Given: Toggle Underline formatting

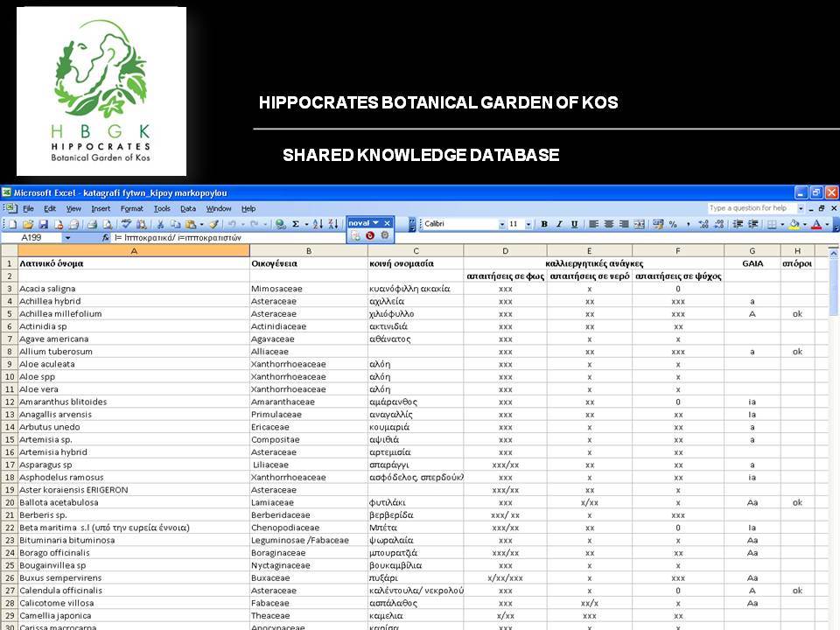Looking at the screenshot, I should tap(574, 224).
